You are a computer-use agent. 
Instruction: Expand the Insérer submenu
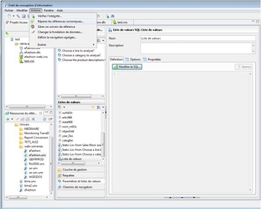point(63,45)
